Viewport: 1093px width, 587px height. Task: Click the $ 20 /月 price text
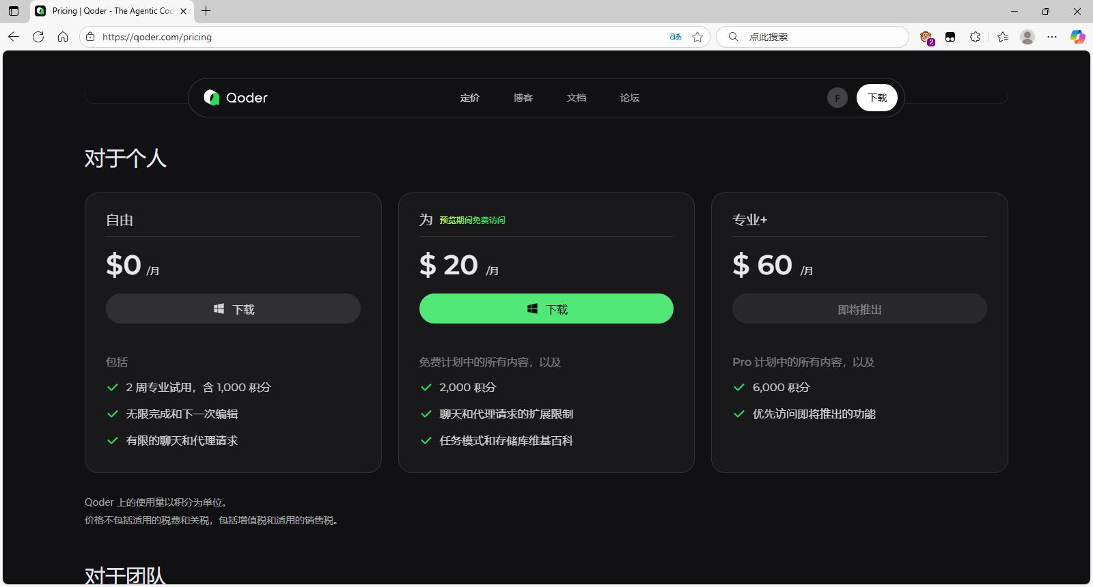click(459, 266)
